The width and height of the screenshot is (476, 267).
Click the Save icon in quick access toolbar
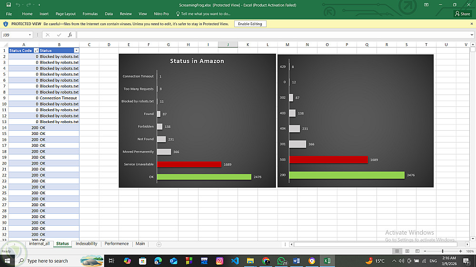(x=9, y=5)
